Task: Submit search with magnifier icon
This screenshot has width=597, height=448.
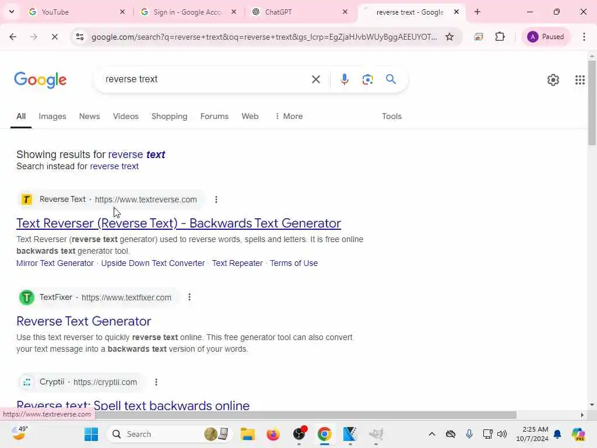Action: click(391, 79)
